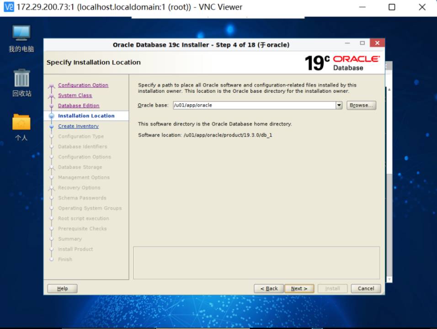Expand the Oracle base path dropdown
This screenshot has width=437, height=329.
[339, 105]
